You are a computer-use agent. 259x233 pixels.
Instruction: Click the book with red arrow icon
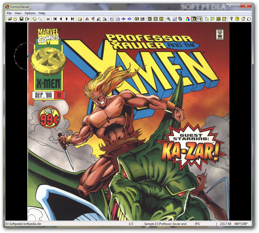[142, 19]
